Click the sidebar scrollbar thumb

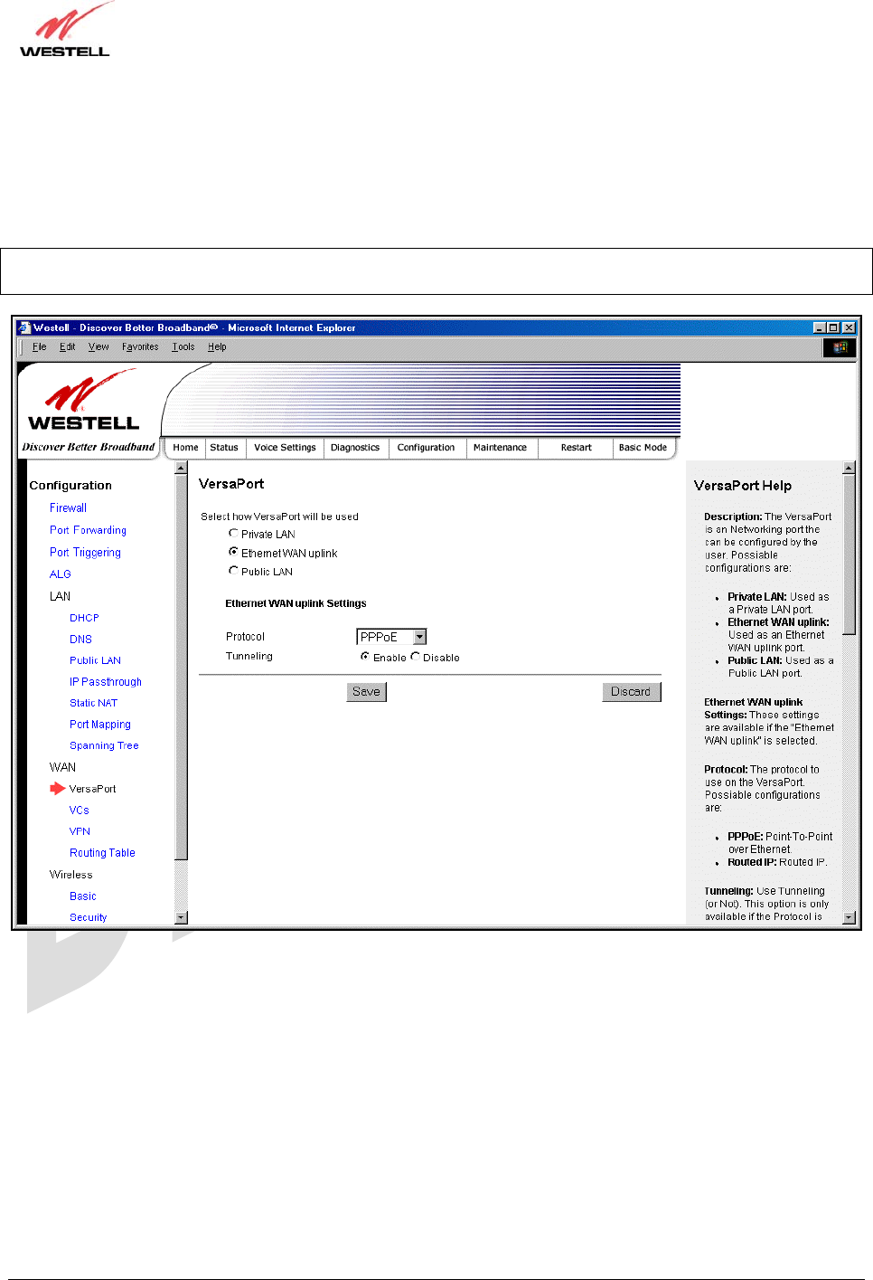pos(181,668)
